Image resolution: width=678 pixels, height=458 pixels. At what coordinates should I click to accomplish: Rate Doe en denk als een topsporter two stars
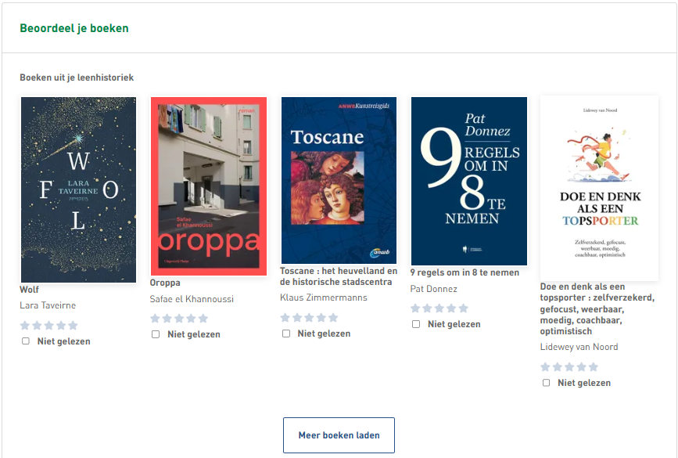557,367
